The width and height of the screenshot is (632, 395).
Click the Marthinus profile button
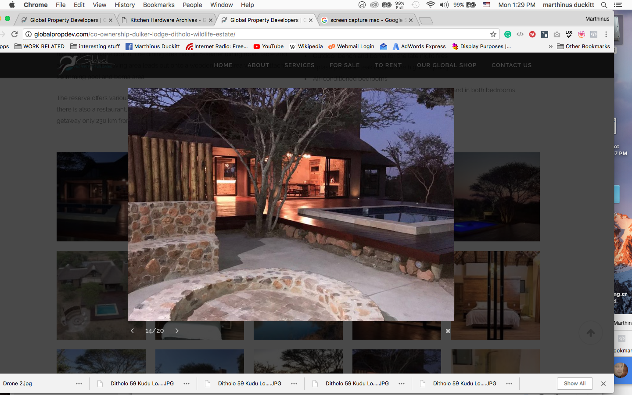pyautogui.click(x=597, y=19)
